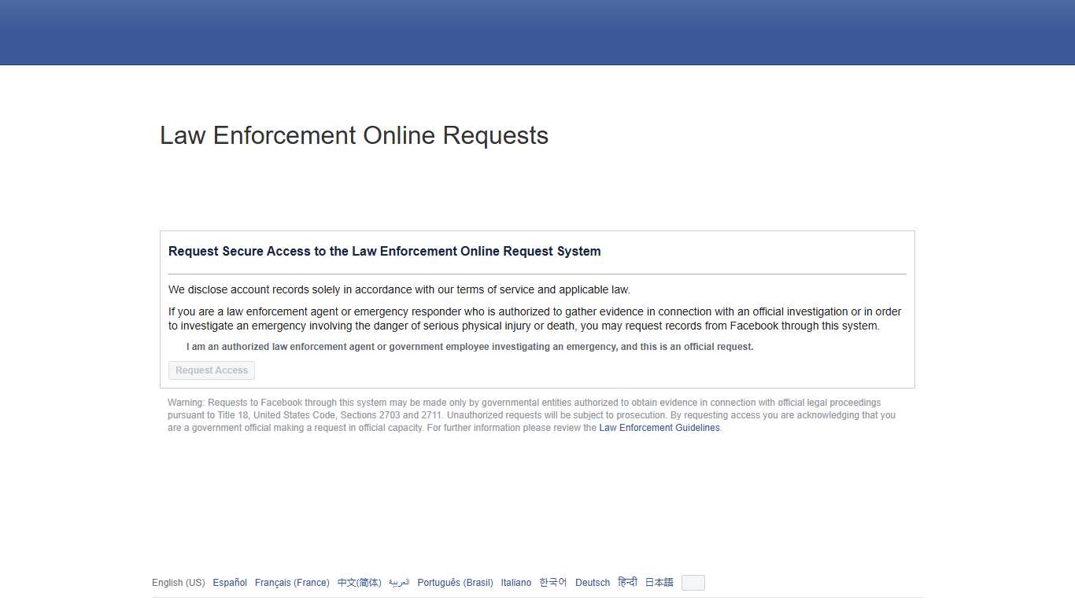Screen dimensions: 1075x604
Task: Switch language to 한국어
Action: coord(552,582)
